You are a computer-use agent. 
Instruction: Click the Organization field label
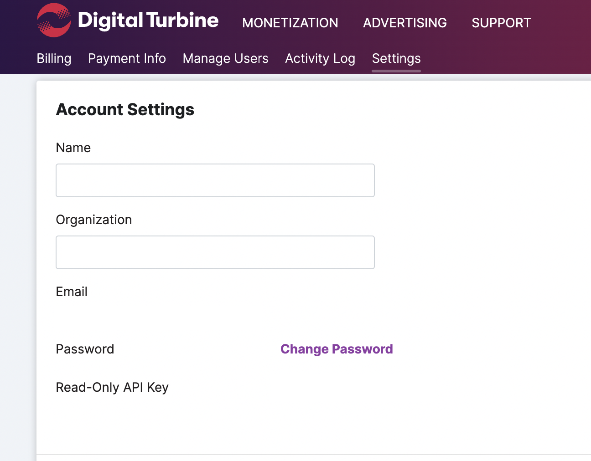pos(93,220)
